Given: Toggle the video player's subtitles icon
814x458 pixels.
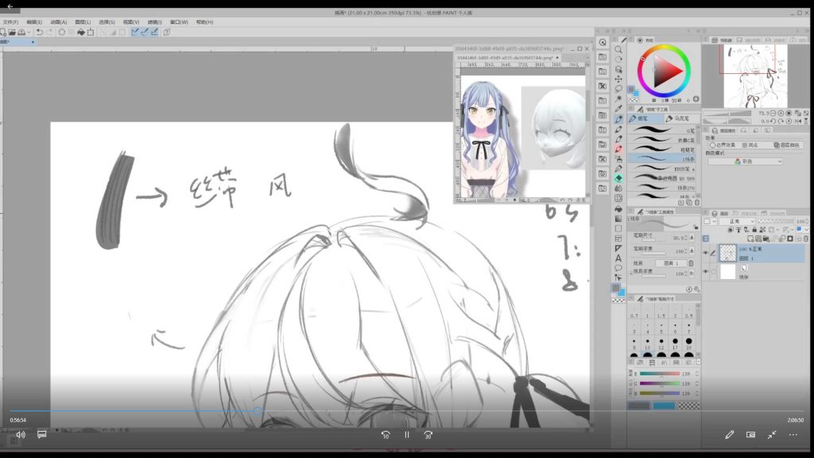Looking at the screenshot, I should 42,435.
